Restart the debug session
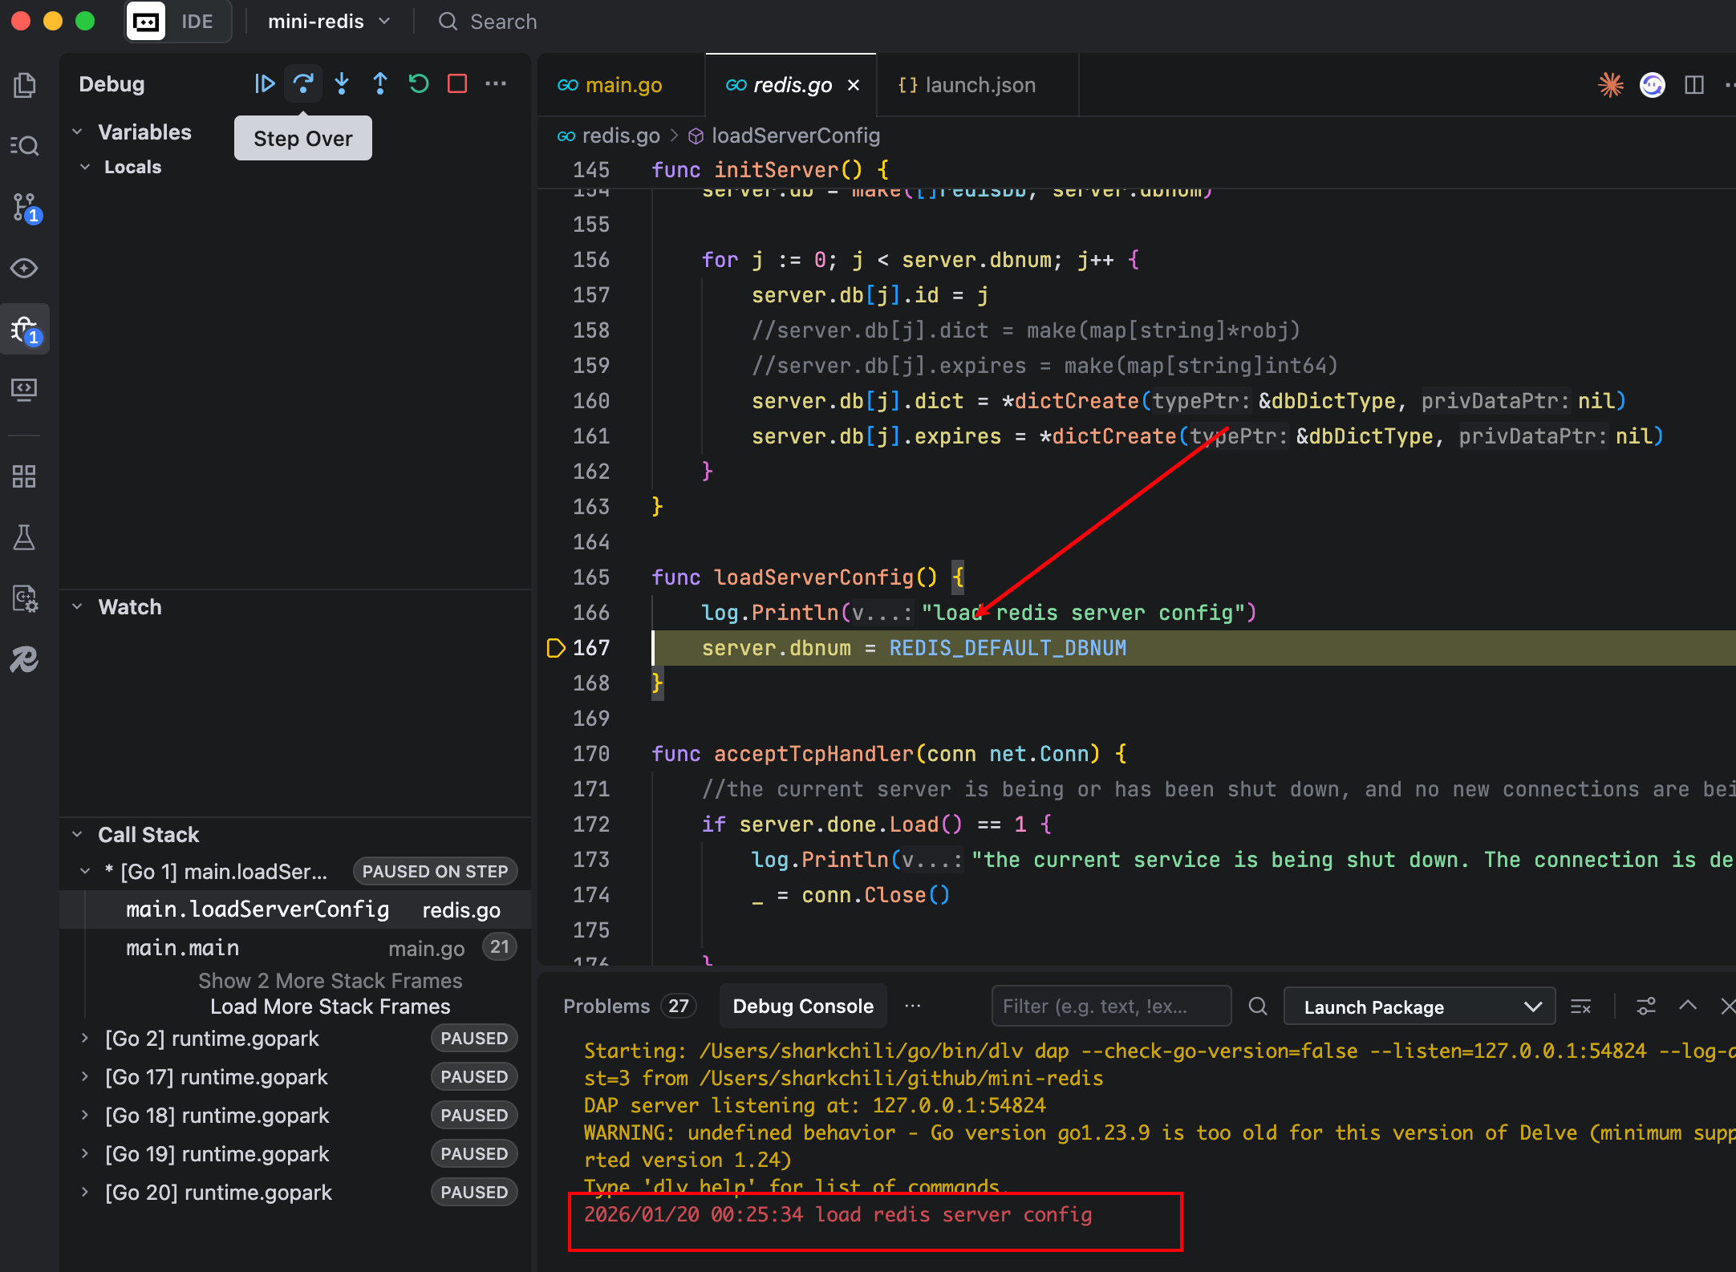The height and width of the screenshot is (1272, 1736). [x=419, y=83]
